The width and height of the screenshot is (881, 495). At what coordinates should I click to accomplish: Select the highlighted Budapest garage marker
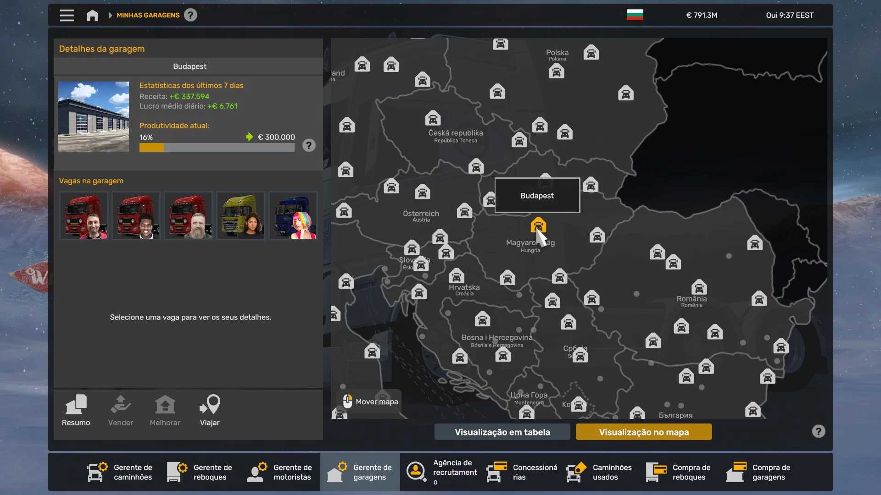538,225
